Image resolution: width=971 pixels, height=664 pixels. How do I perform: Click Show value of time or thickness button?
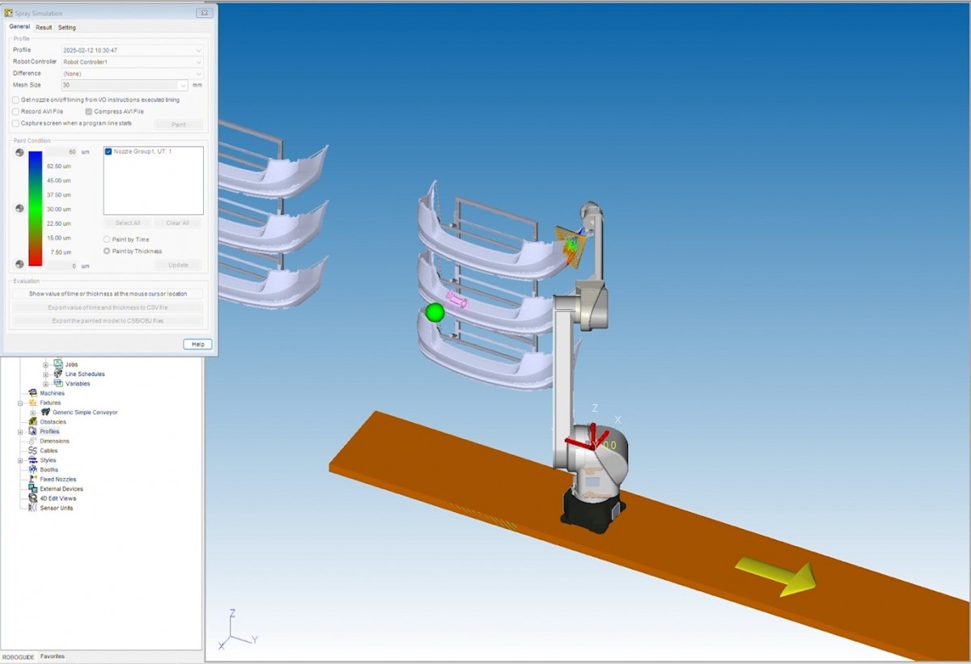click(108, 294)
